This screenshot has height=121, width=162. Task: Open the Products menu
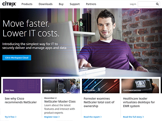click(27, 4)
